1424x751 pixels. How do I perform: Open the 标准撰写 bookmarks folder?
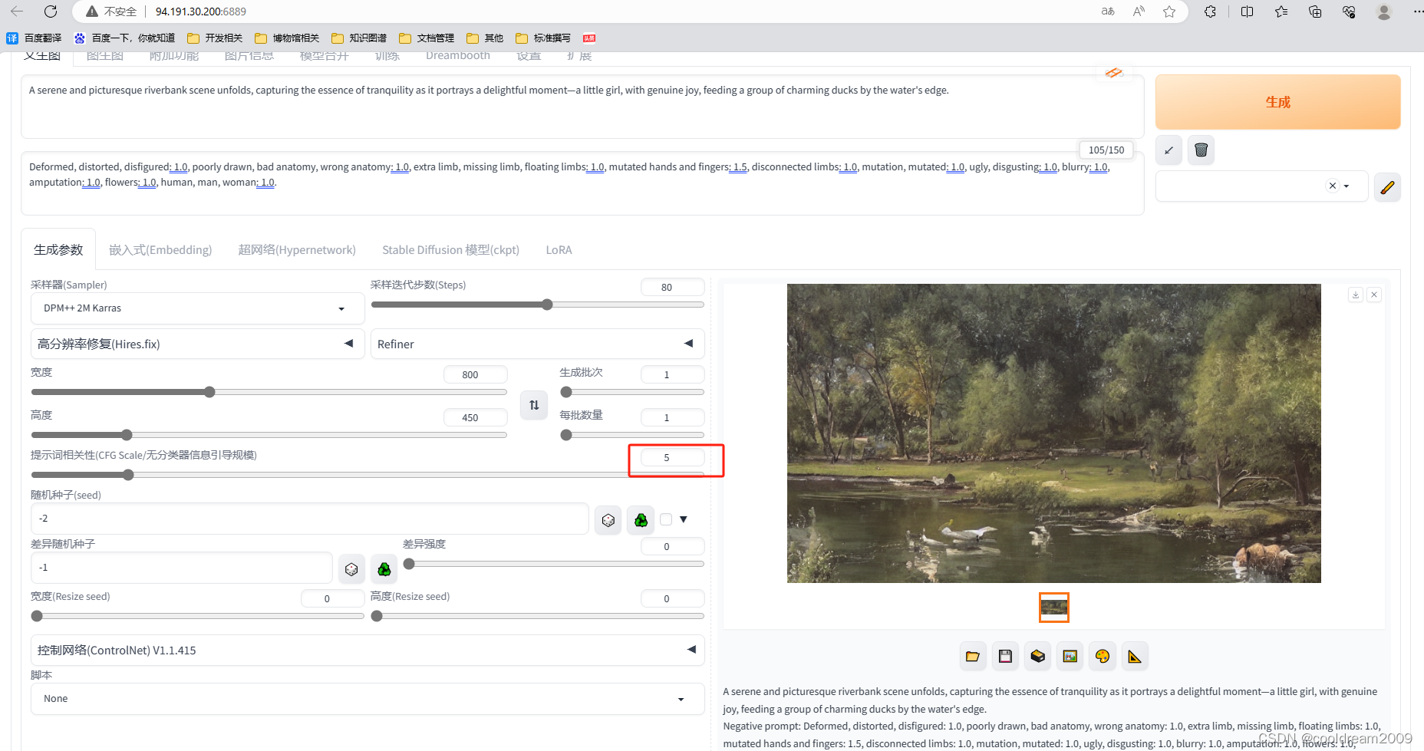tap(543, 38)
